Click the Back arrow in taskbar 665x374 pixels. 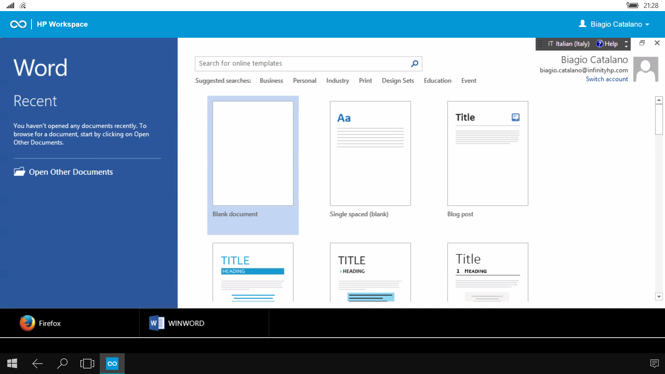tap(37, 363)
